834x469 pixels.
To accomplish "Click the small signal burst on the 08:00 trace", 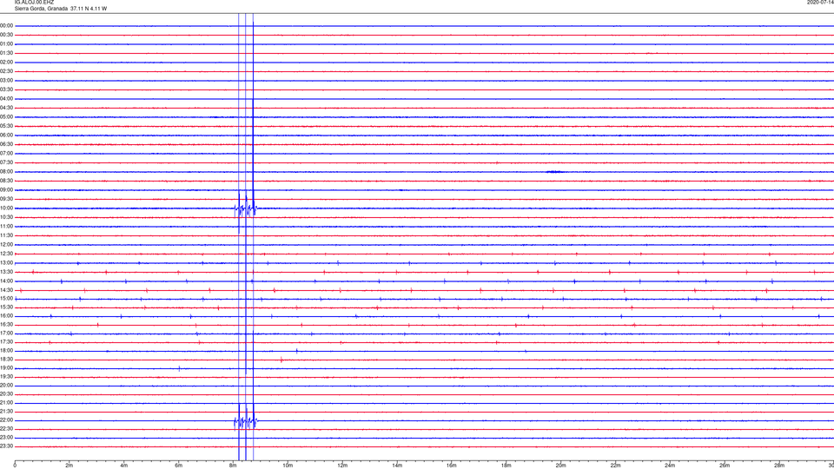I will pos(554,172).
